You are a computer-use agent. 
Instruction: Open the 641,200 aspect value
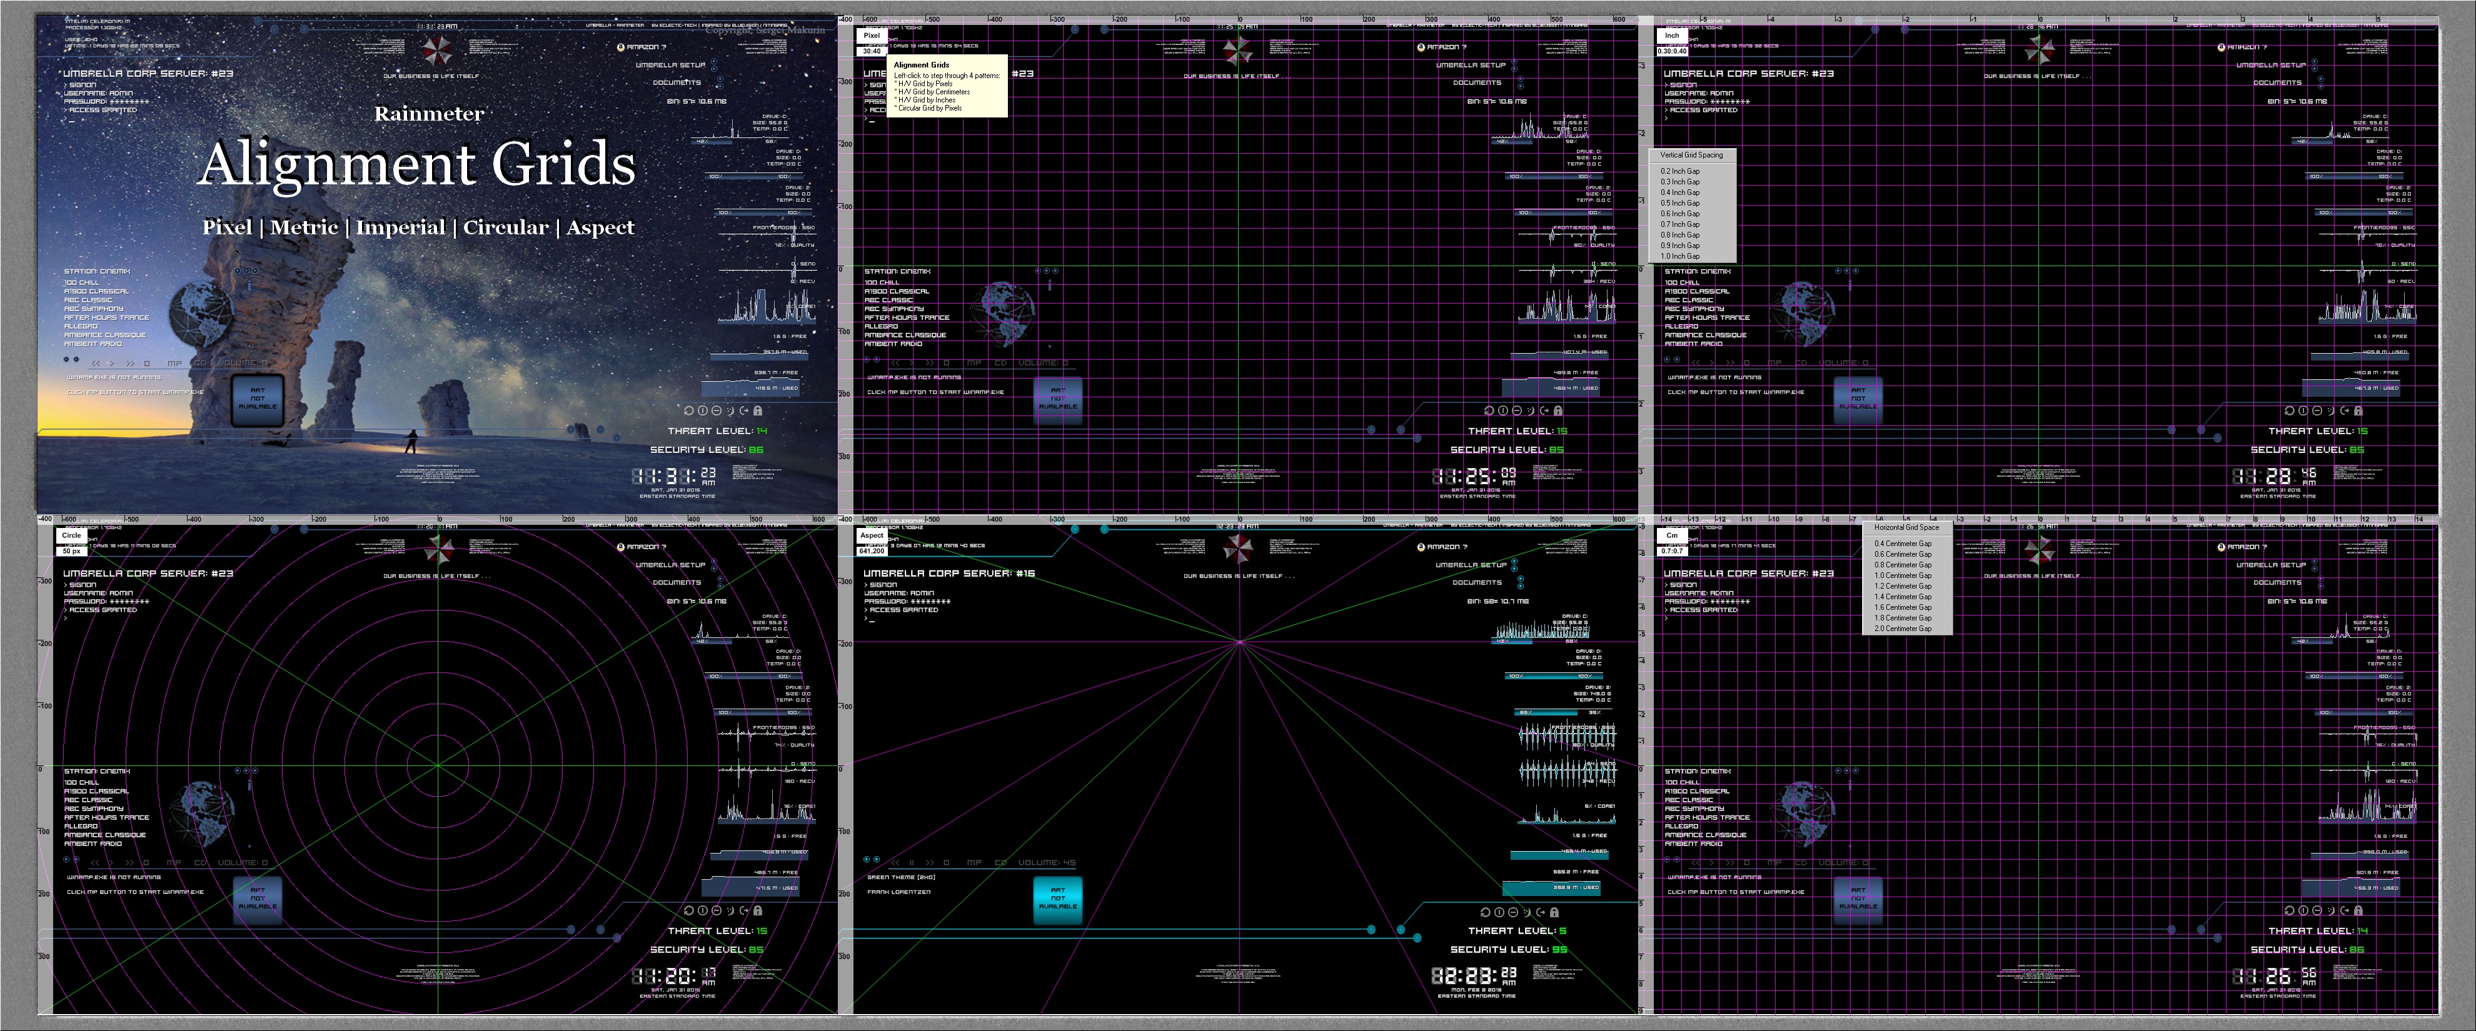tap(872, 550)
